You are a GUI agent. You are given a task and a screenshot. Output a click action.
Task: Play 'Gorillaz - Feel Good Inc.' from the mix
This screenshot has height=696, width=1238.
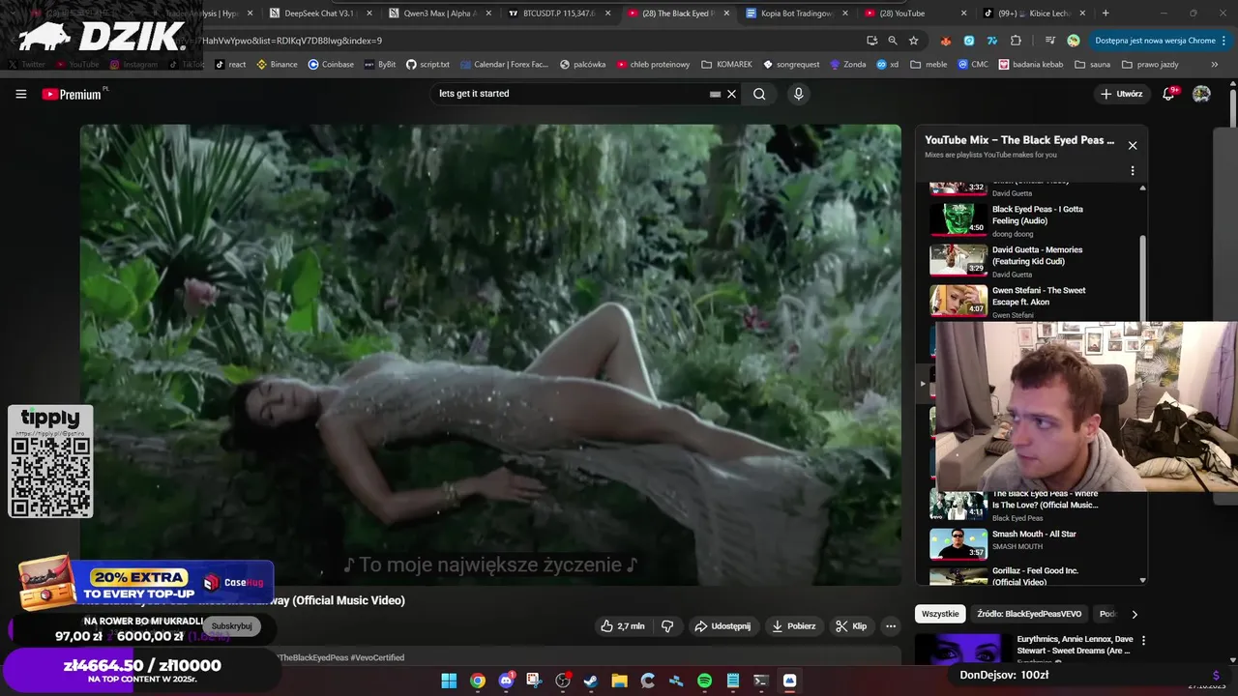1029,575
